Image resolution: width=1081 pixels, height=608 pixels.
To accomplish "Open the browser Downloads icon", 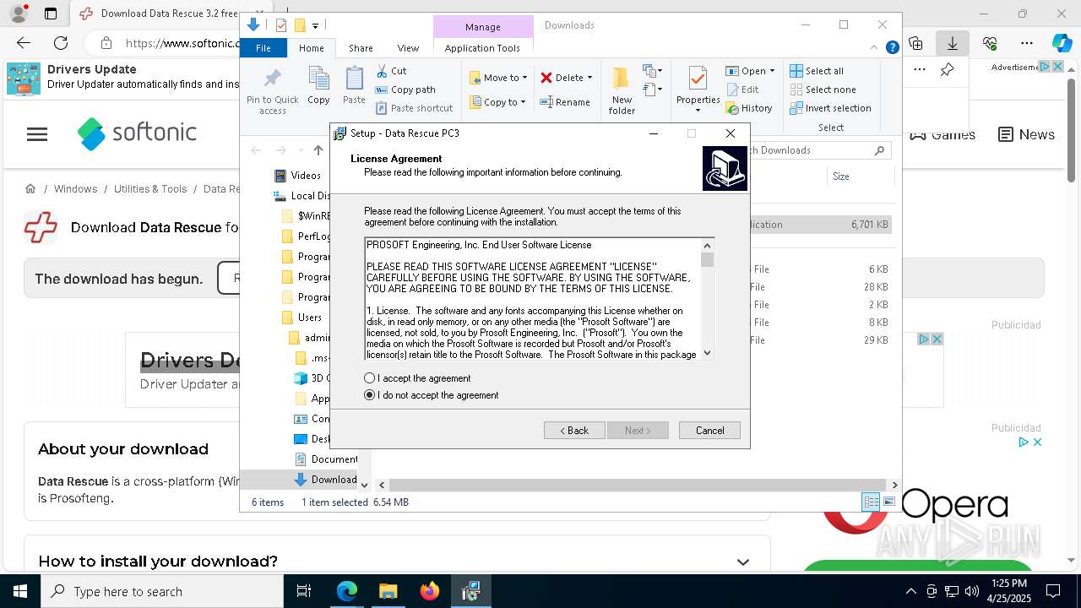I will coord(952,43).
